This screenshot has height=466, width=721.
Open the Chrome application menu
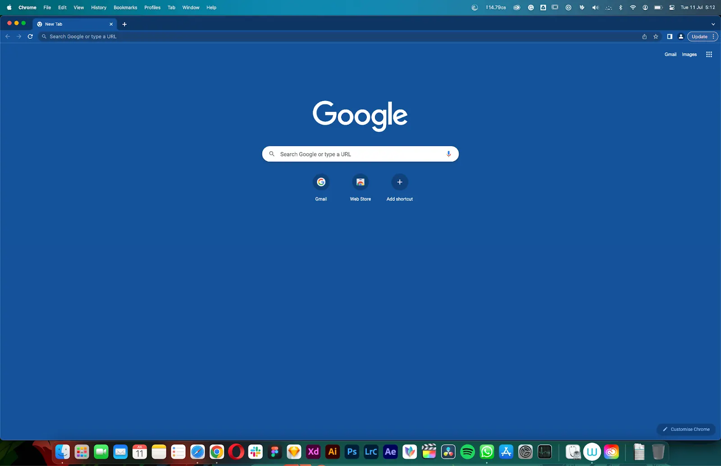click(x=27, y=8)
